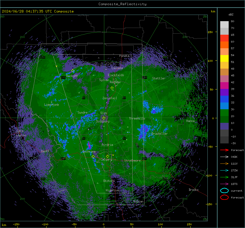
Task: Click the Limestone label
Action: tap(51, 105)
